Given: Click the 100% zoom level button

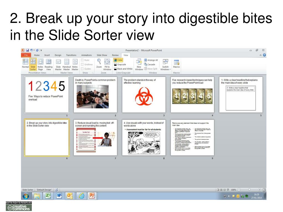Looking at the screenshot, I should coord(233,190).
